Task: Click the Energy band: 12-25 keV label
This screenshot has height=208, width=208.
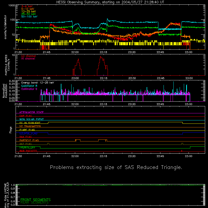Action: [38, 83]
